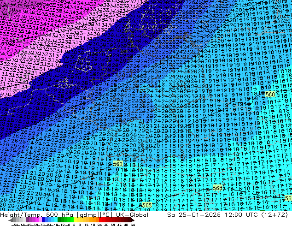292x226 pixels.
Task: Click the '568' contour label nearest the bottom edge
Action: (x=147, y=205)
